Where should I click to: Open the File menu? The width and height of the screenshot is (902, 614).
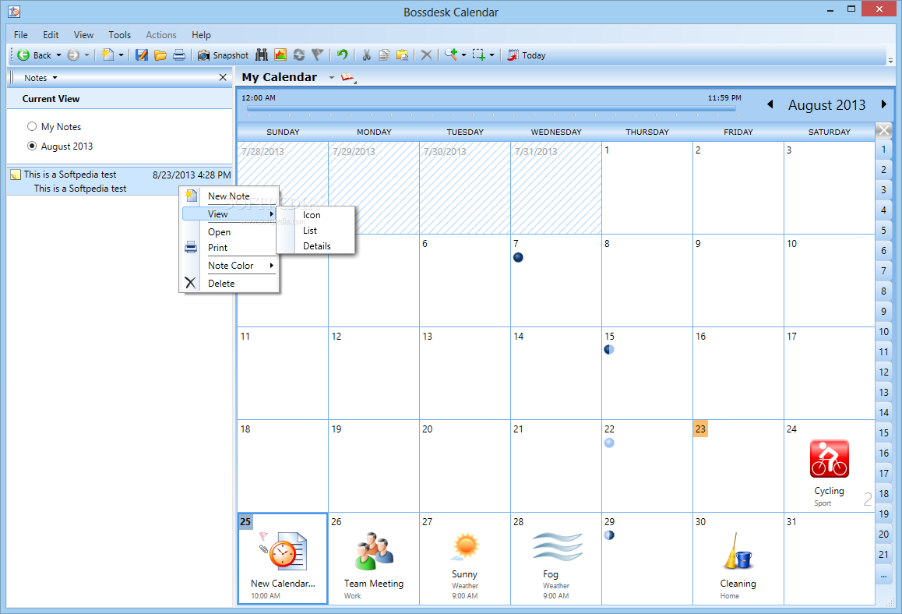pyautogui.click(x=21, y=35)
